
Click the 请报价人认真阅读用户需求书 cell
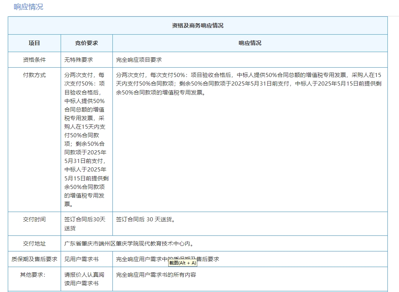point(84,279)
